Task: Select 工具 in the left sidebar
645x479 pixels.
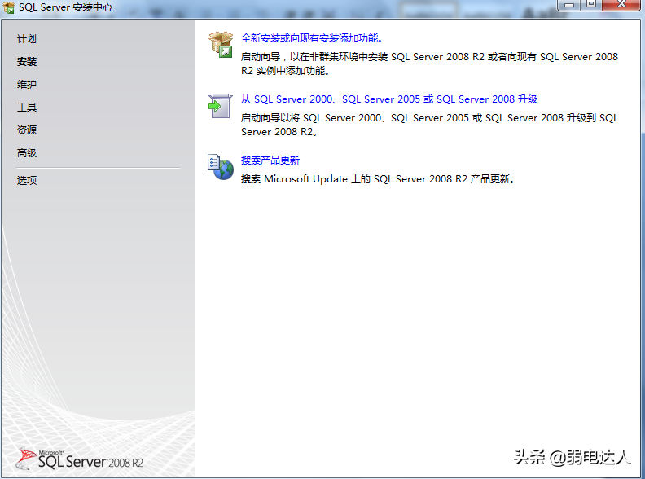Action: click(x=27, y=108)
